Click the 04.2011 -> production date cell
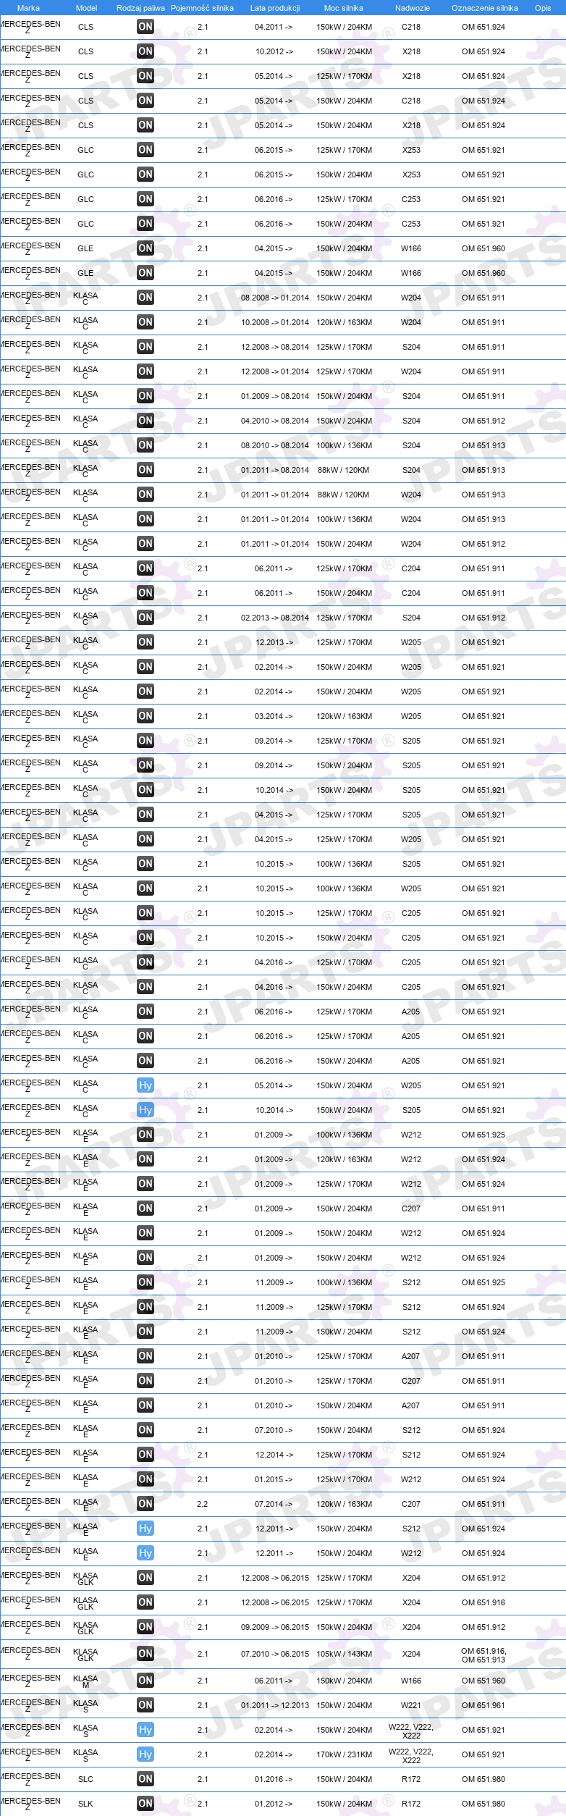Viewport: 566px width, 1816px height. (x=274, y=27)
